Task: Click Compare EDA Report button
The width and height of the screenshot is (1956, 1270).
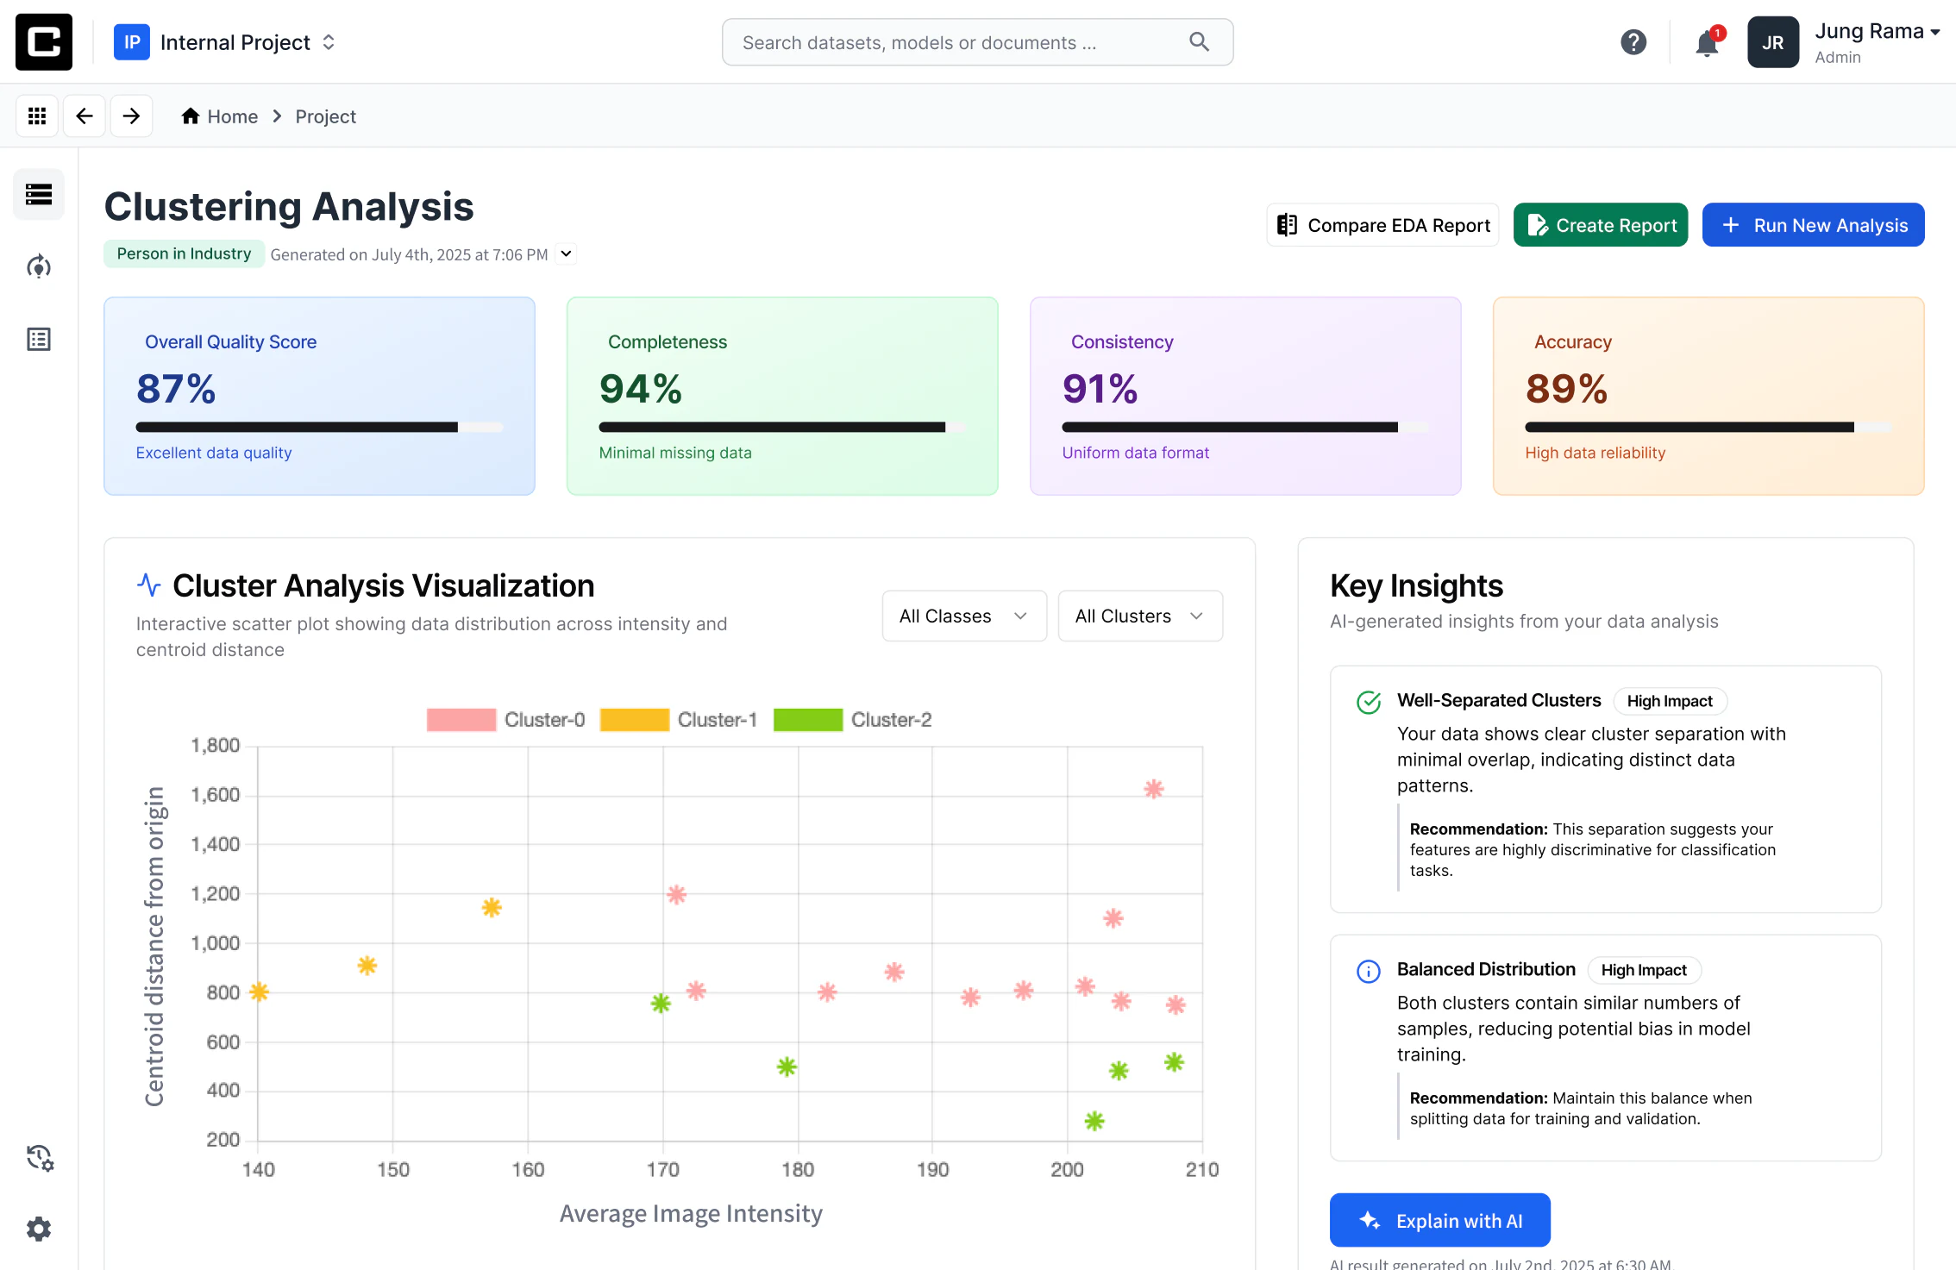Action: (1382, 225)
